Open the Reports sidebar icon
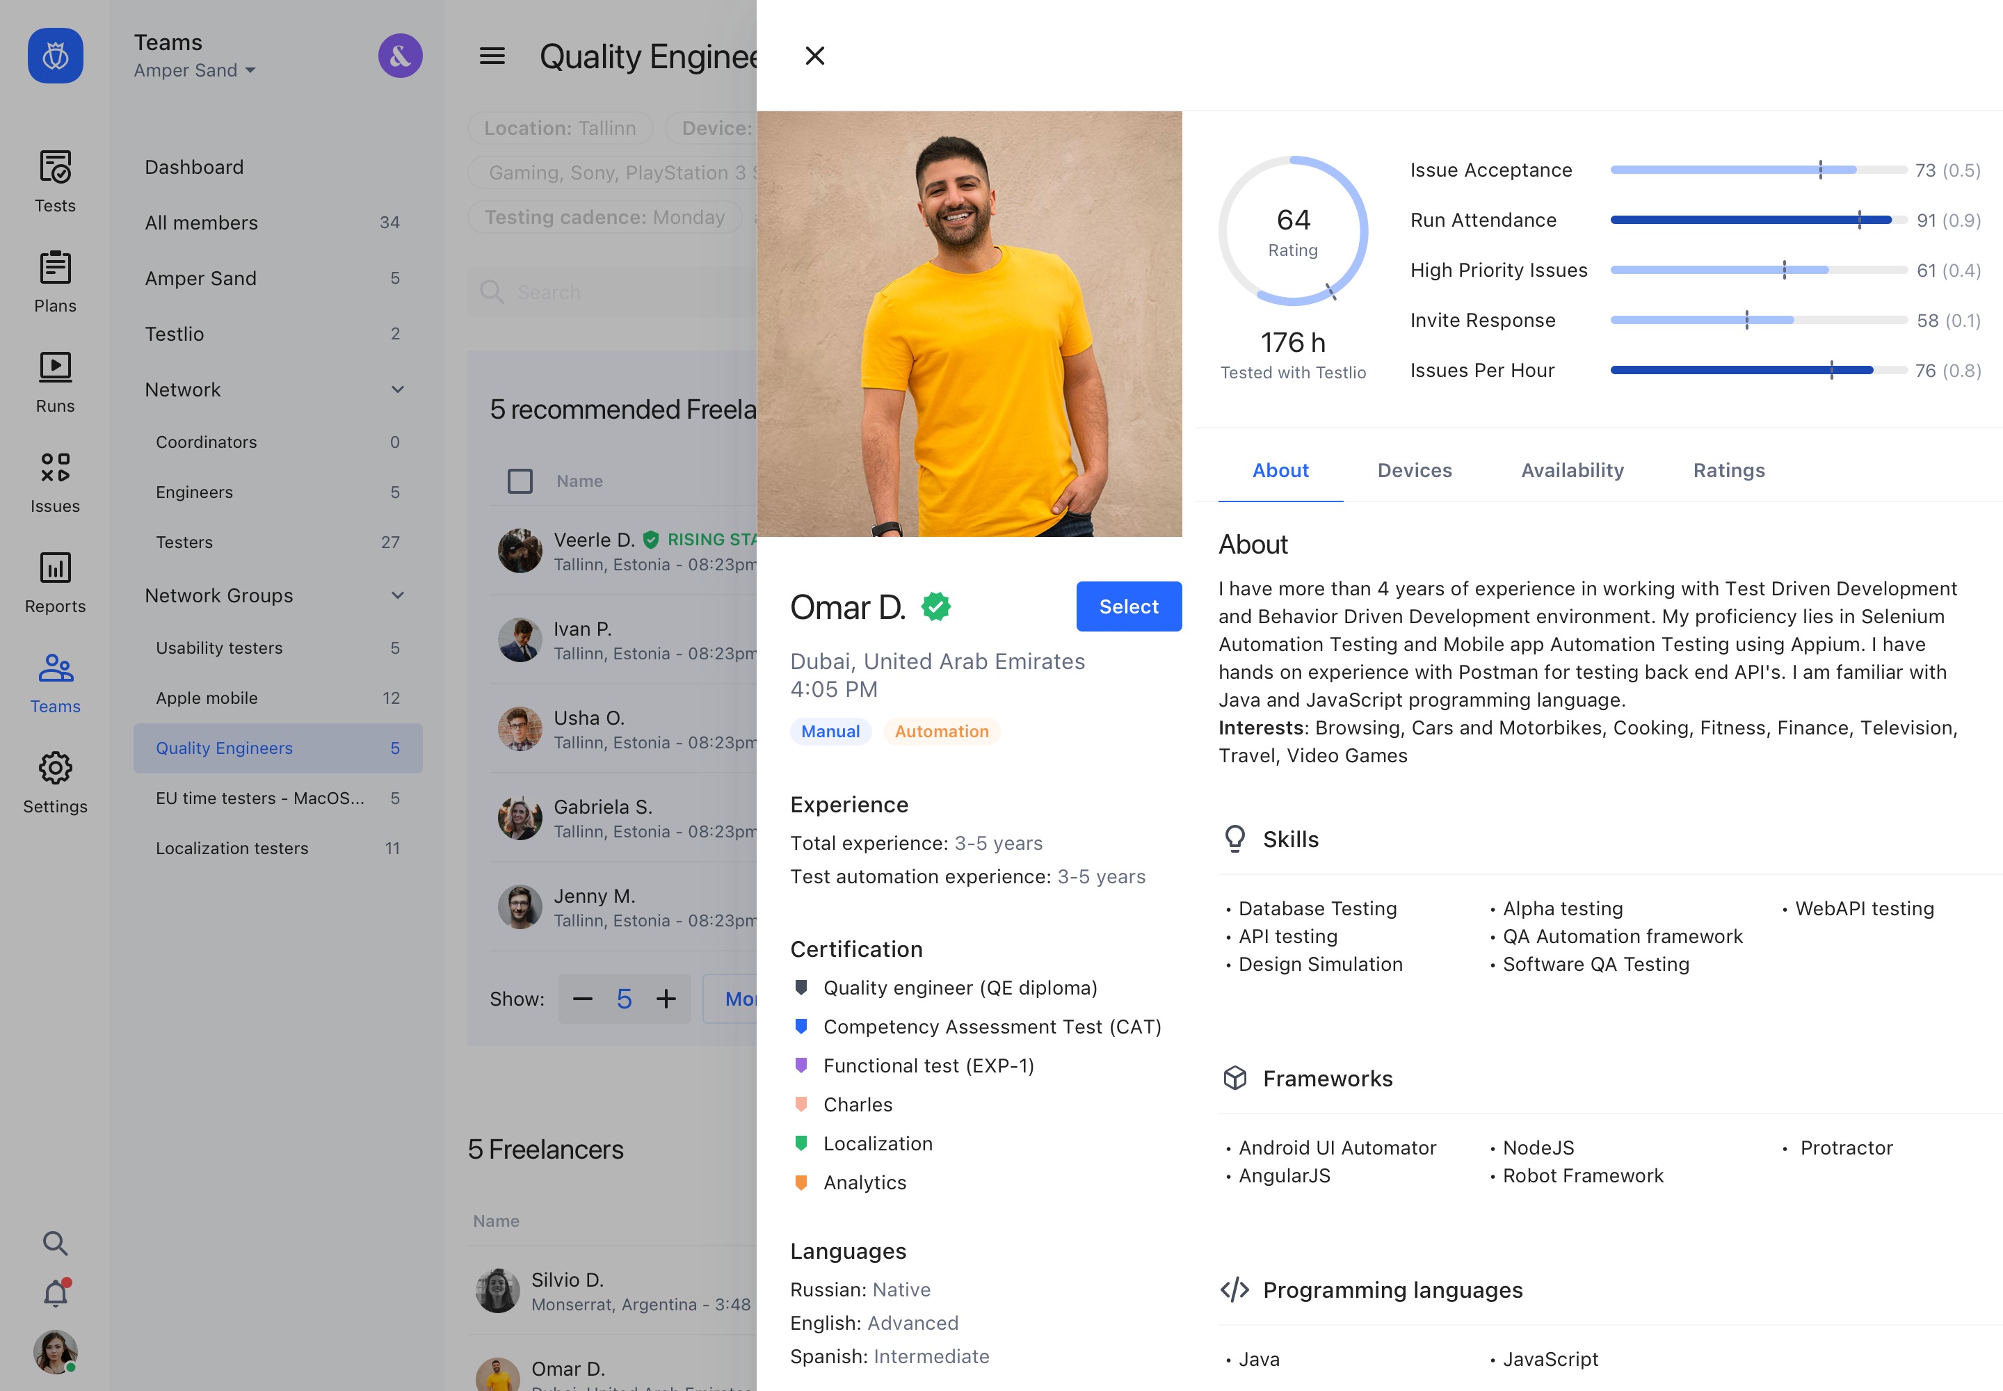This screenshot has width=2003, height=1391. tap(55, 568)
